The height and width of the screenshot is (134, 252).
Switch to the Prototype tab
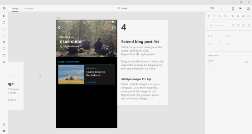coord(28,9)
